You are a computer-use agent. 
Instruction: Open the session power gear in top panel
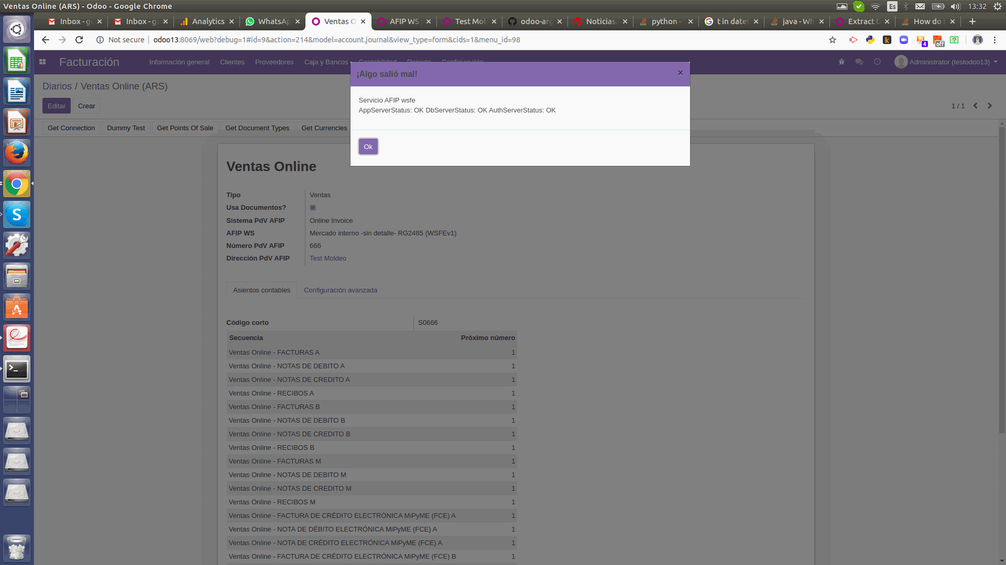(x=998, y=6)
